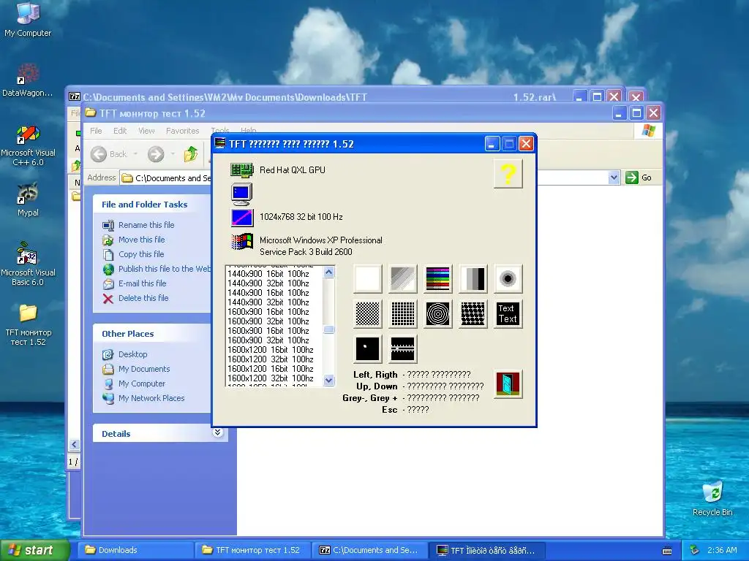
Task: Click the Back button in Explorer
Action: pyautogui.click(x=110, y=154)
